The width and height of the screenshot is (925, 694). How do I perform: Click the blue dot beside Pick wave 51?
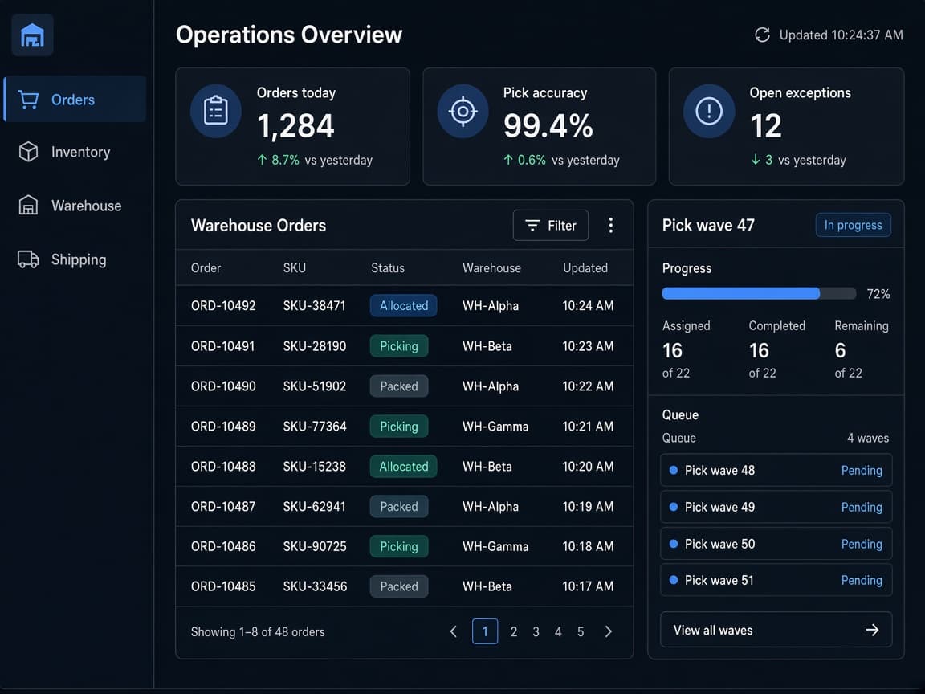click(x=674, y=580)
